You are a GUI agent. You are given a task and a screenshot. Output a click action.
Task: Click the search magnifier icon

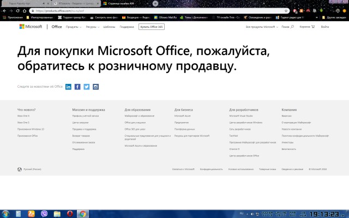[292, 27]
